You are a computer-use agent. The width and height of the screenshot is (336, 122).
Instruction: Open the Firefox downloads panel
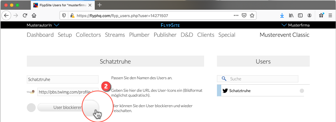282,15
